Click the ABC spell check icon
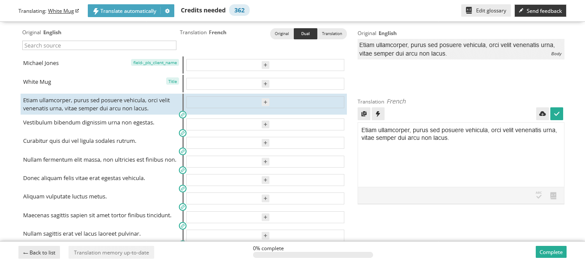 pyautogui.click(x=539, y=195)
